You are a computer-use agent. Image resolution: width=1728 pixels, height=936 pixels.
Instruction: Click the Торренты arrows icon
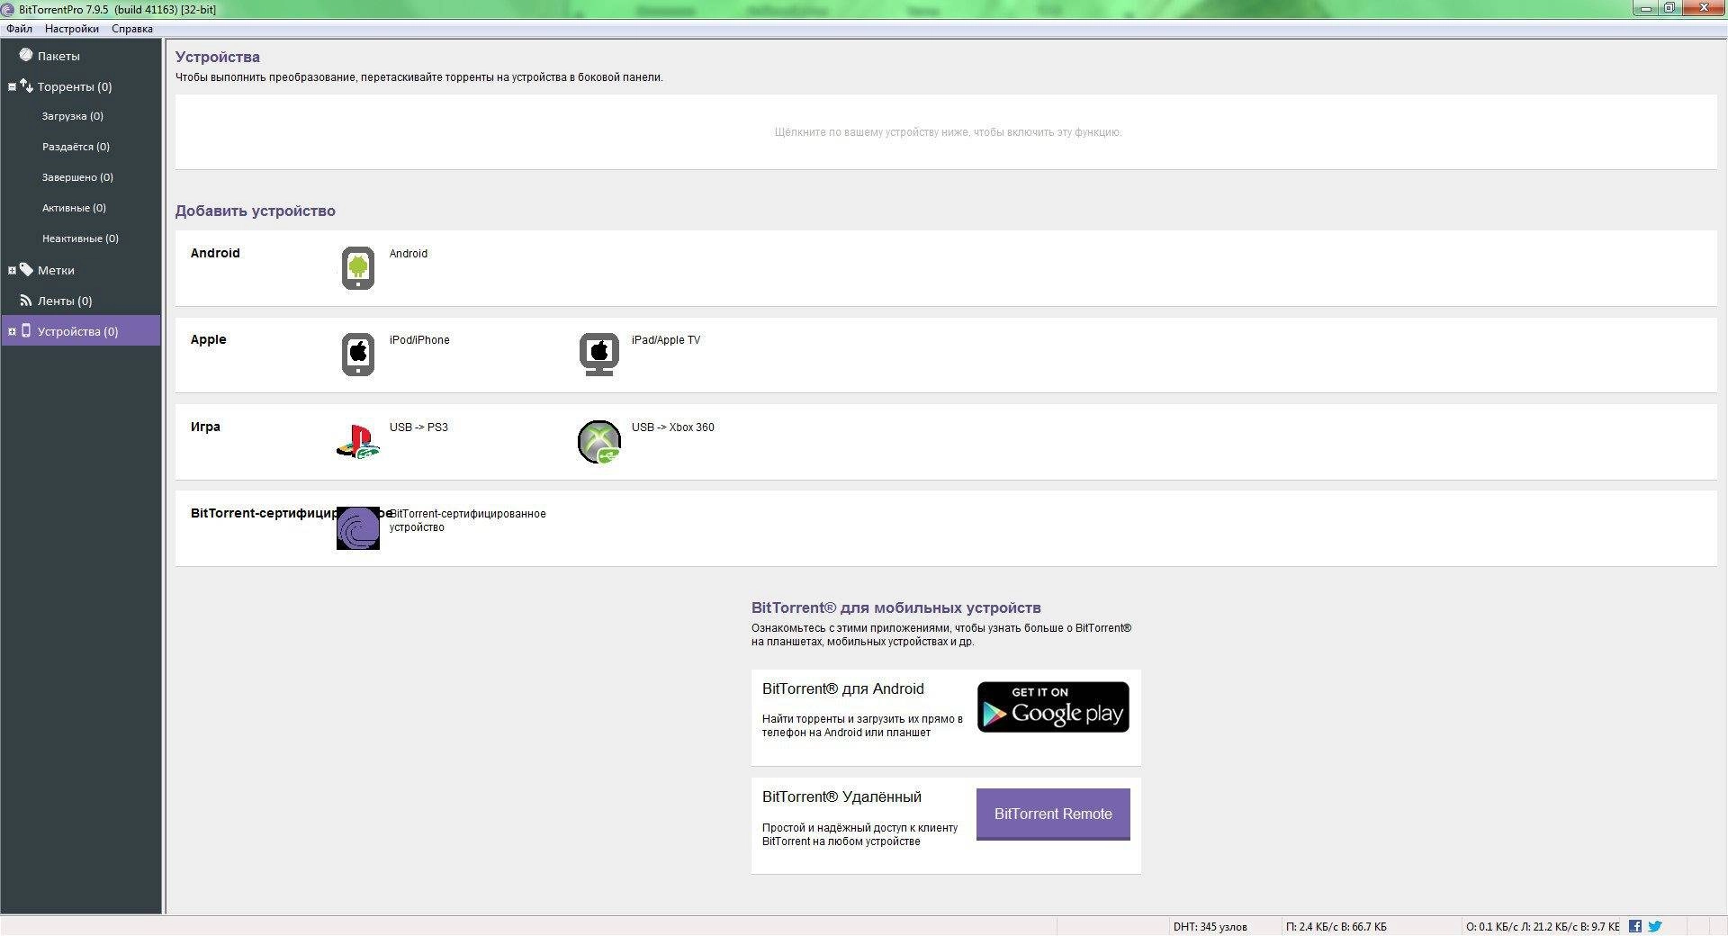pyautogui.click(x=26, y=85)
